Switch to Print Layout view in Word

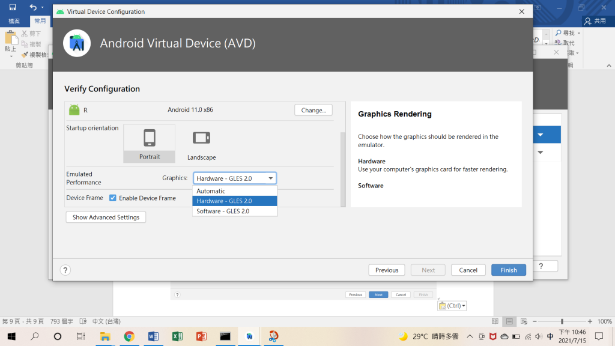[x=509, y=321]
